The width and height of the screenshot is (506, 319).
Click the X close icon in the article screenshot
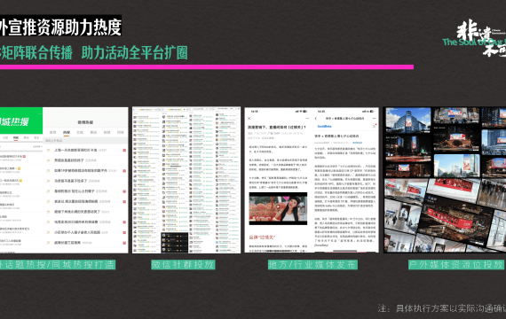[249, 119]
